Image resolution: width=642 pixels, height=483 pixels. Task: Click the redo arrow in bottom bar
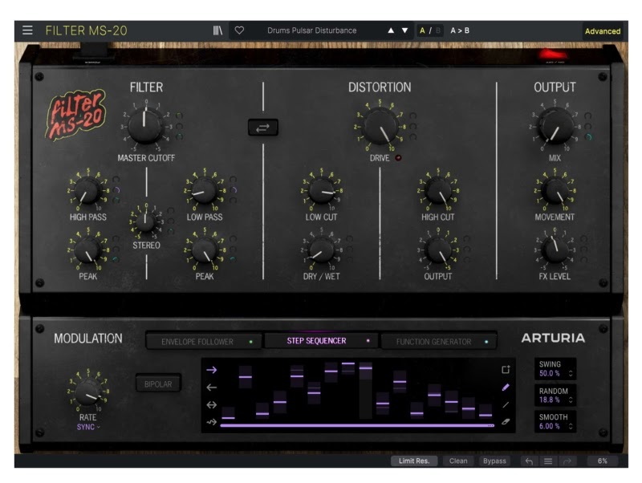tap(567, 461)
